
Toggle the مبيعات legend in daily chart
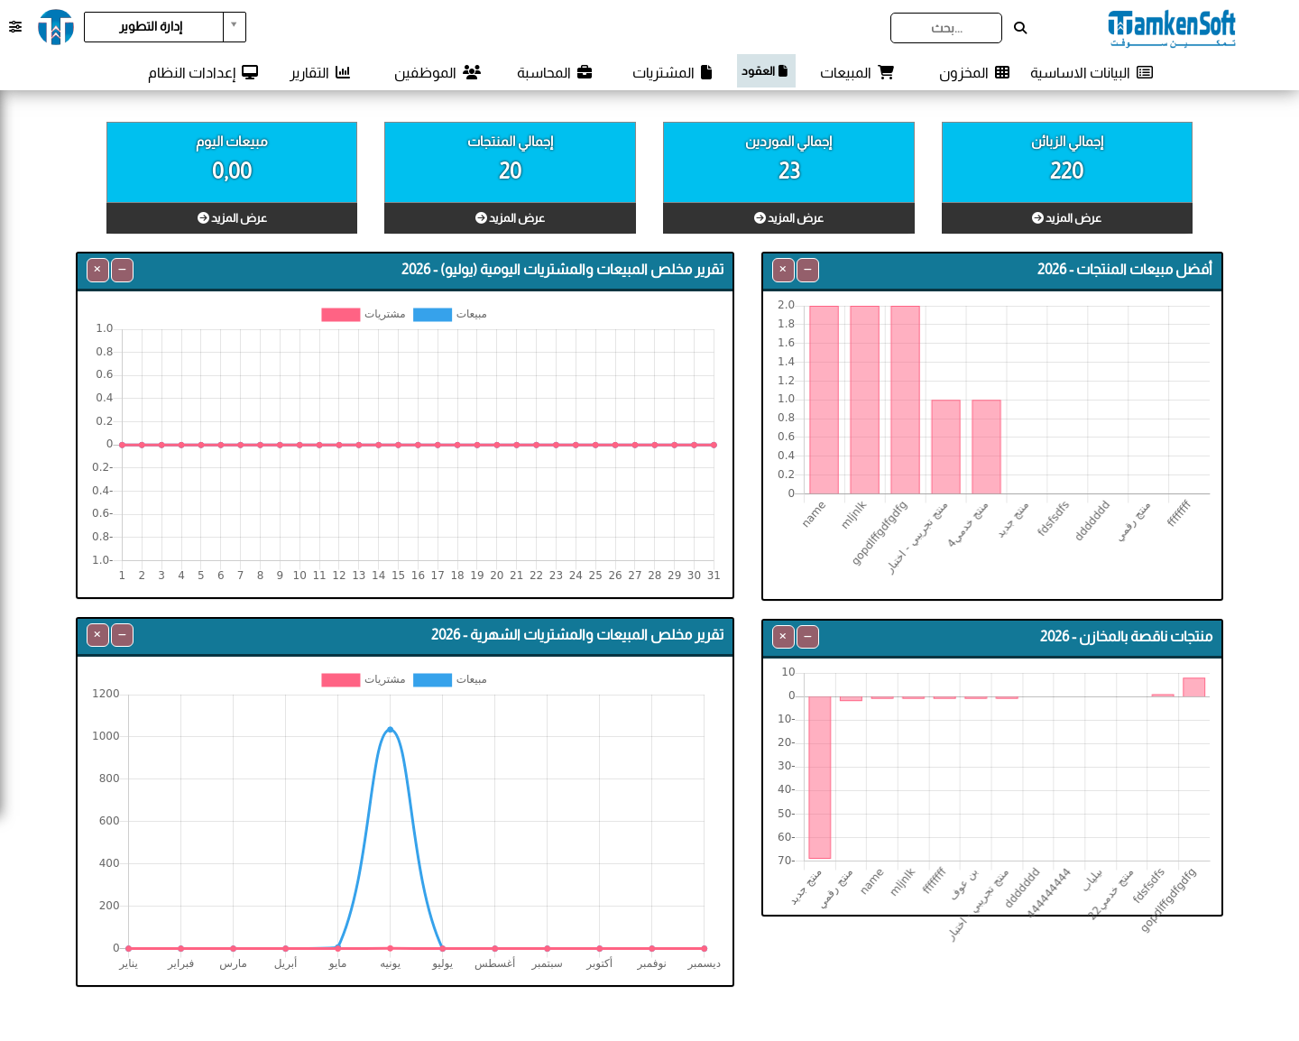[x=450, y=314]
